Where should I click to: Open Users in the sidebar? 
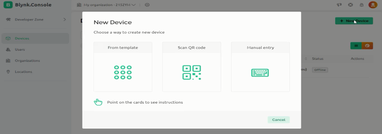[x=35, y=49]
